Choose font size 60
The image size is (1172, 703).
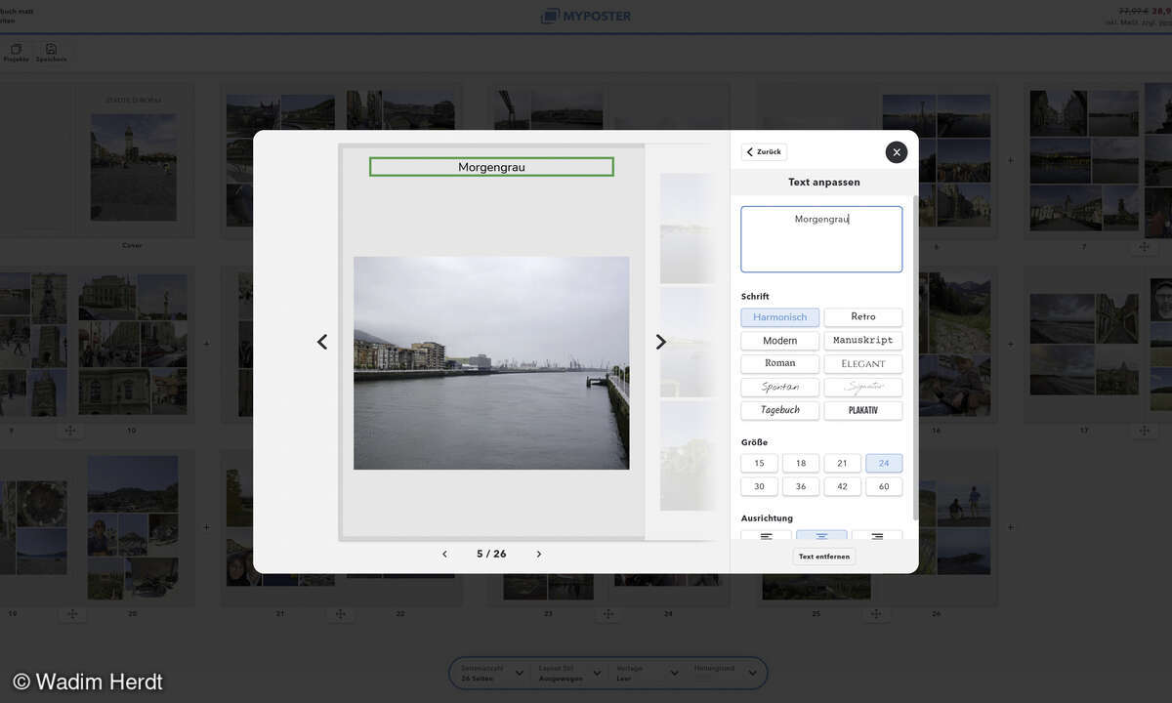tap(884, 485)
